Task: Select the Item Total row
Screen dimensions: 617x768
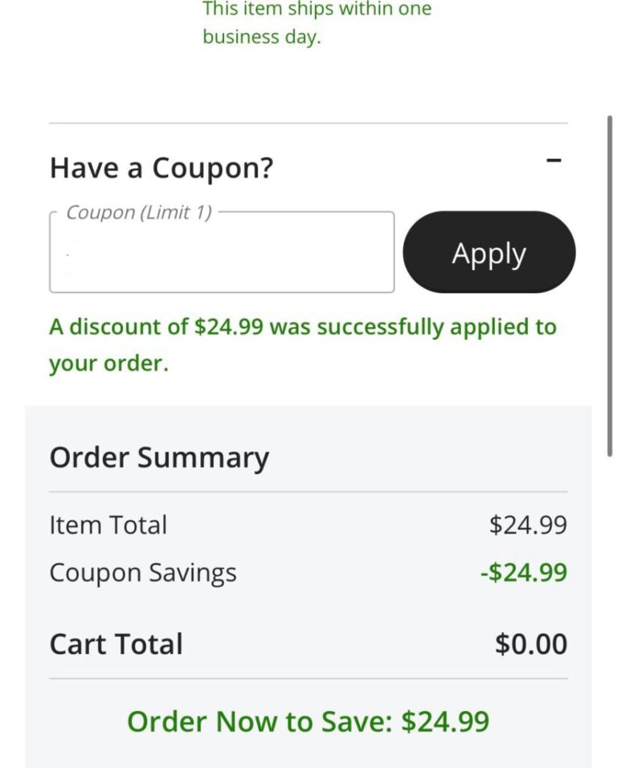Action: click(108, 524)
